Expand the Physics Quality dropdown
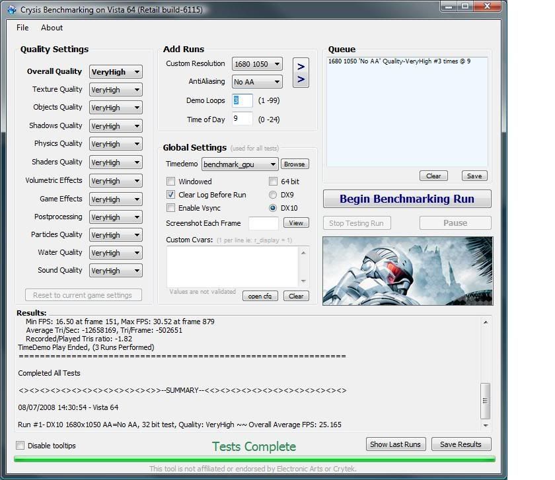The width and height of the screenshot is (555, 480). click(x=116, y=144)
